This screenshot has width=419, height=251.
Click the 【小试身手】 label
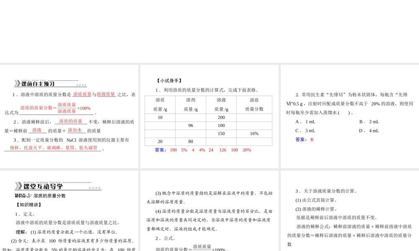click(169, 81)
